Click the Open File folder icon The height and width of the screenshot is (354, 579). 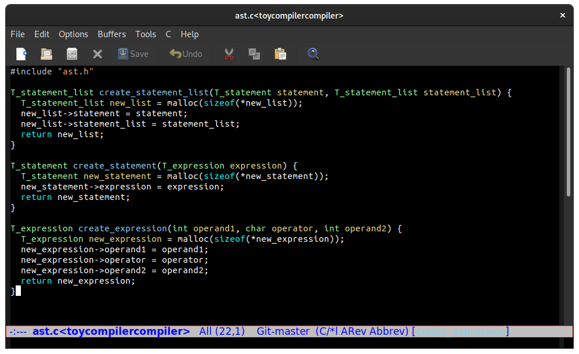(46, 54)
